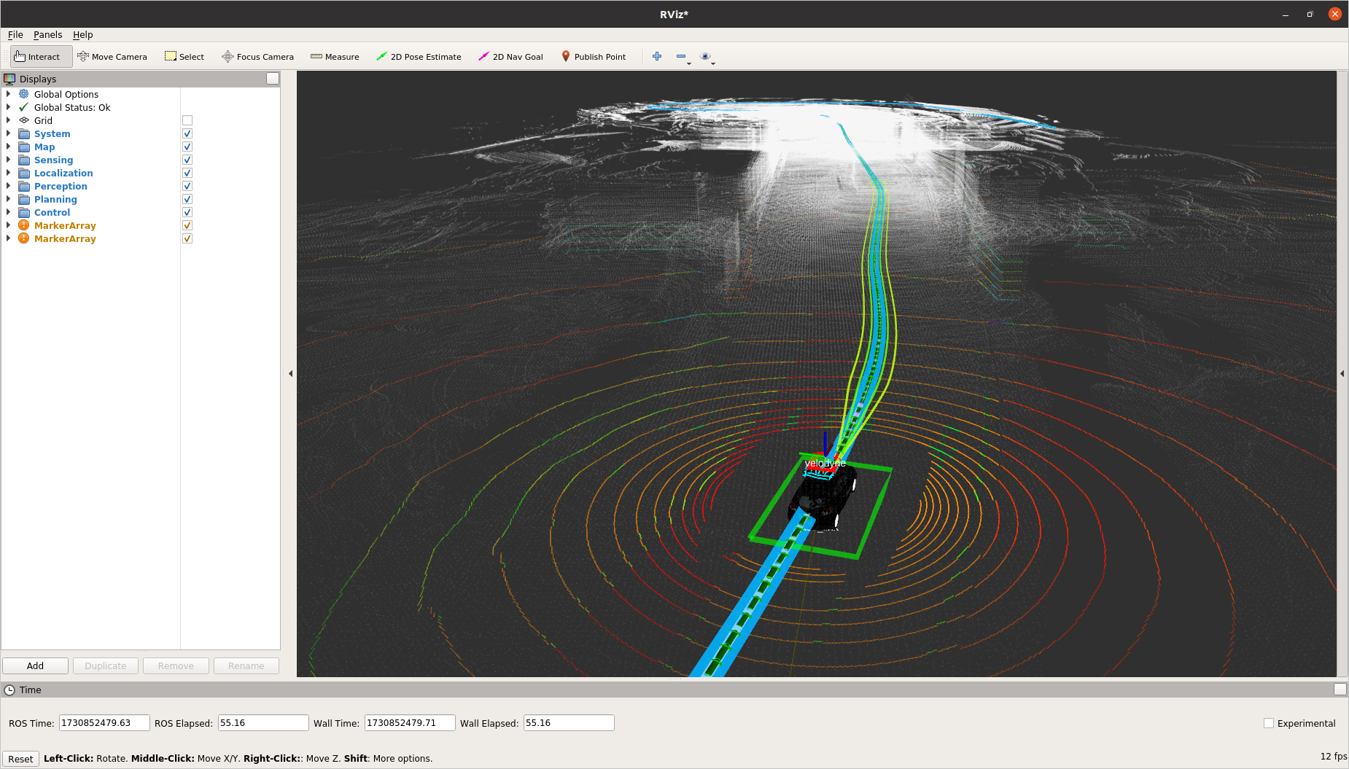Click the ROS Time input field
The height and width of the screenshot is (769, 1349).
point(104,723)
